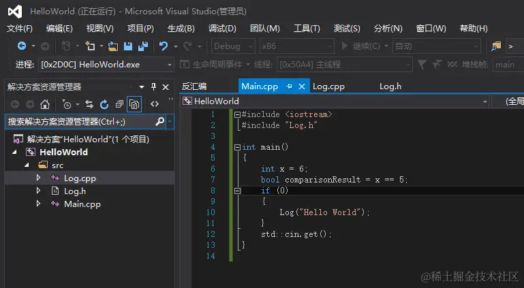Expand the Log.h tree node arrow
The width and height of the screenshot is (524, 288).
click(38, 191)
